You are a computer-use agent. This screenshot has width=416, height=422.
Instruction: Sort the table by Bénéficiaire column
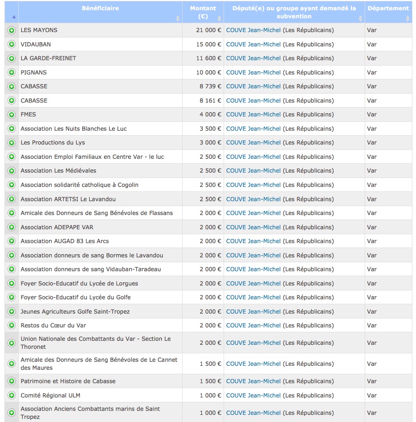click(x=100, y=12)
